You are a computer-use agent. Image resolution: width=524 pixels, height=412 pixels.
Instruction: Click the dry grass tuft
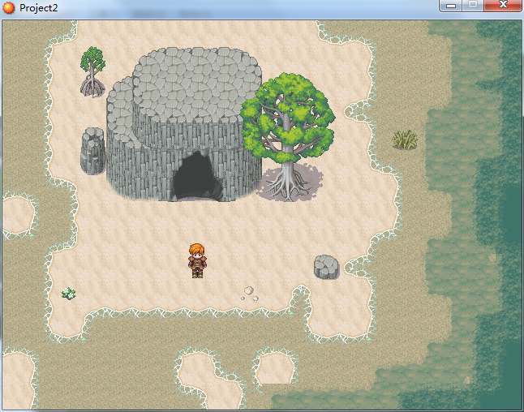click(x=405, y=139)
